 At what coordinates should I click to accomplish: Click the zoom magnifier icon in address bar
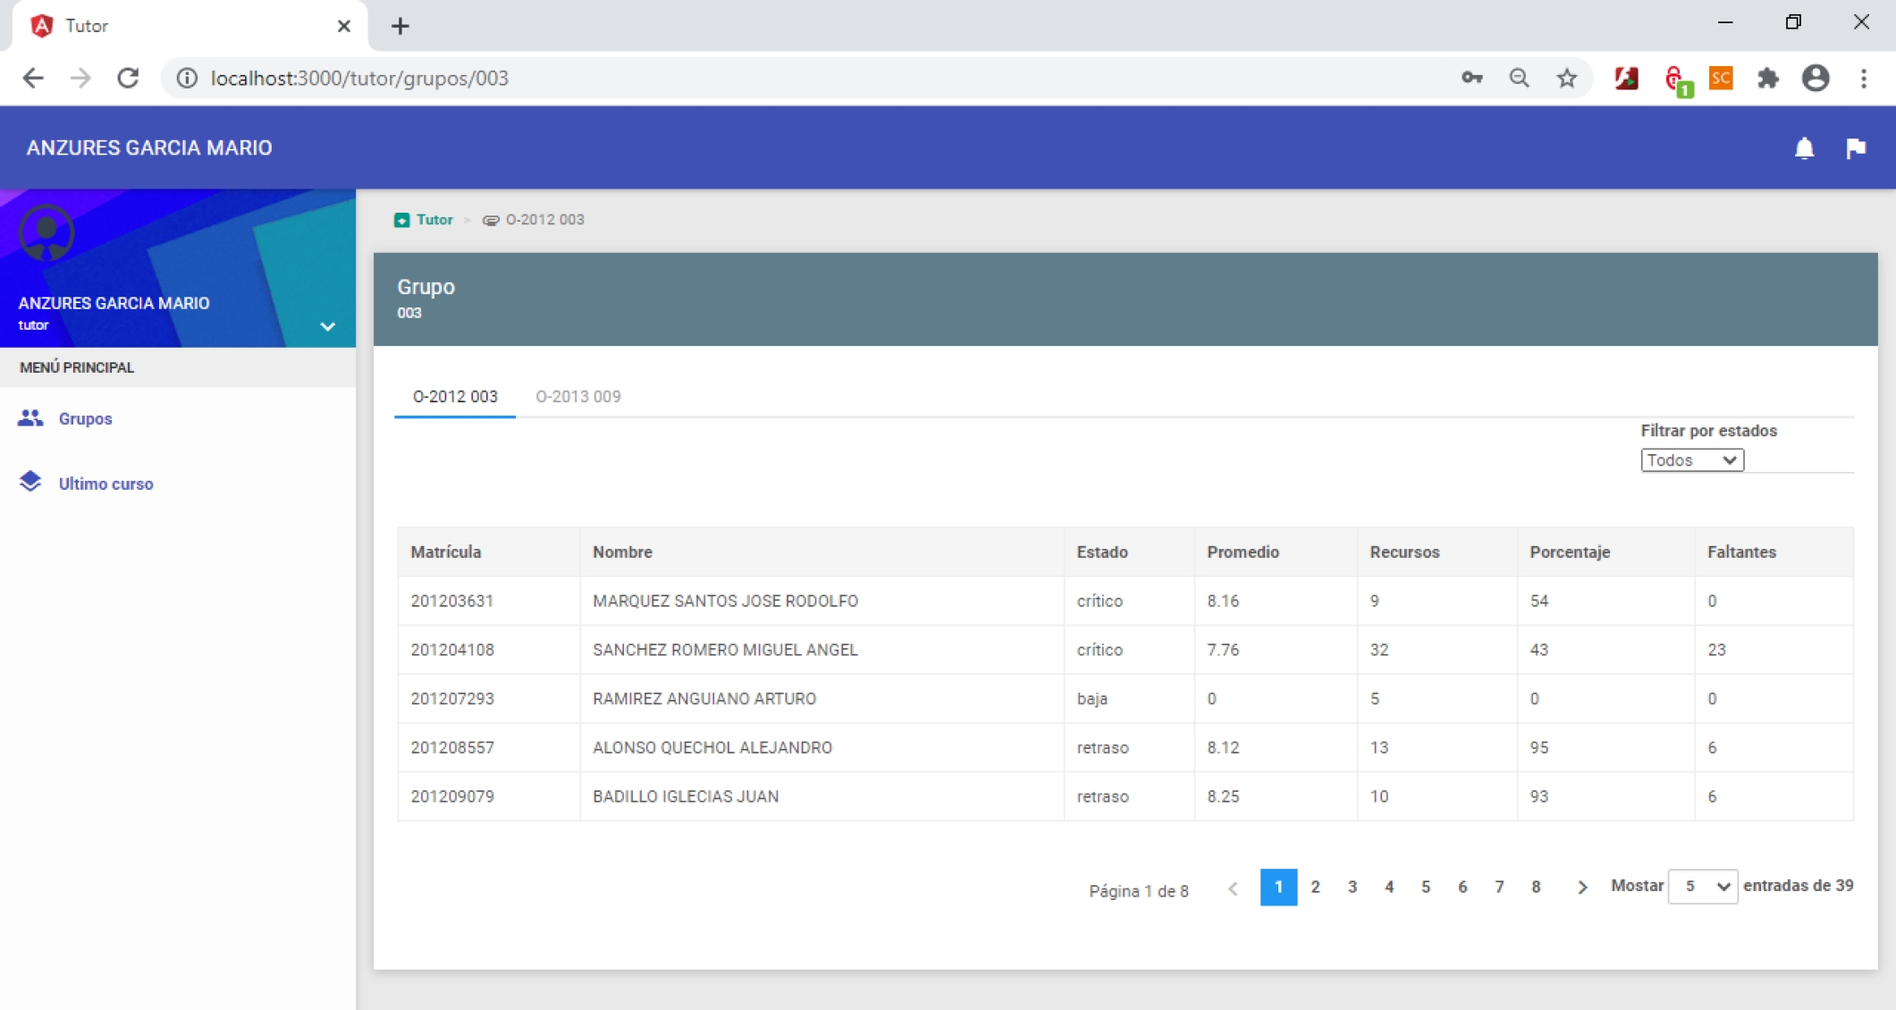1519,79
